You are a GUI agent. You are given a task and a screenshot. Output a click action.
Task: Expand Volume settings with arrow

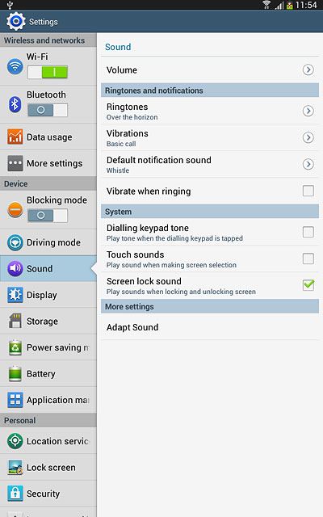point(308,69)
